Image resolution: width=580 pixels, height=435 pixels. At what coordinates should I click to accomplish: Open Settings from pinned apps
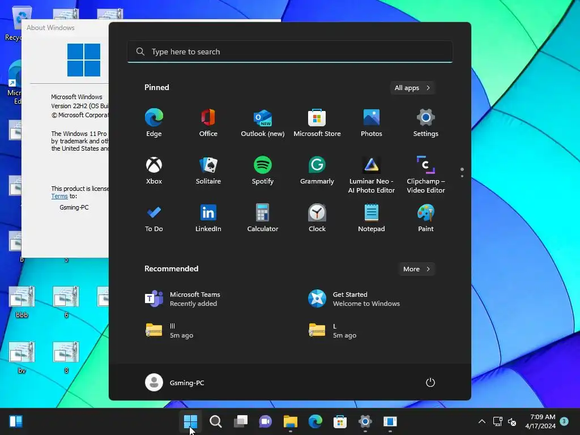click(426, 123)
